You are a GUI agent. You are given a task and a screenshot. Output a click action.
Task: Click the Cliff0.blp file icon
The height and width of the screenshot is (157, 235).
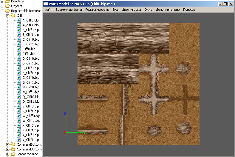coord(19,49)
